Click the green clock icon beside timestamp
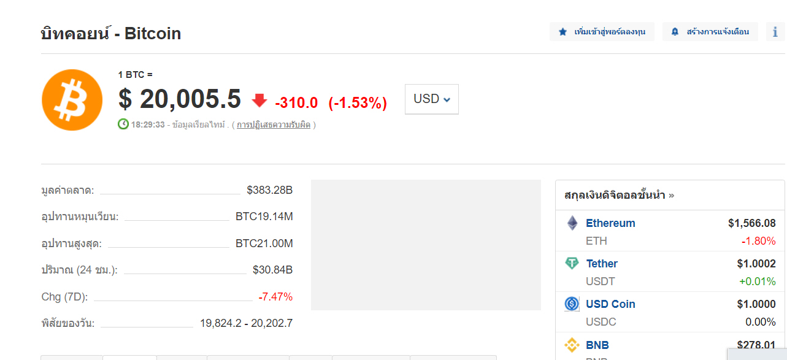 (123, 124)
